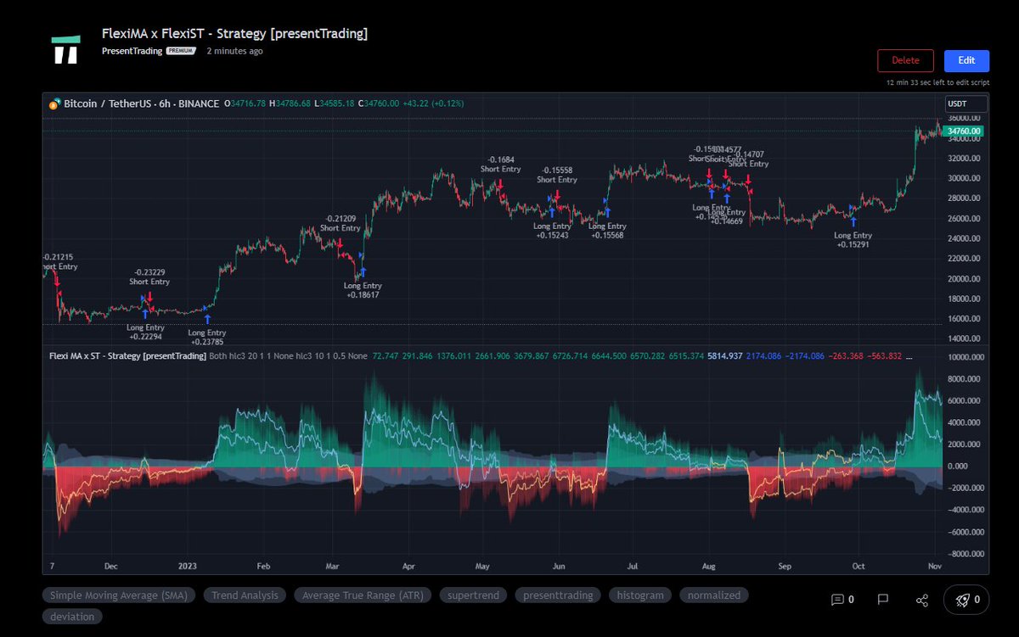
Task: Select the Average True Range (ATR) tag
Action: (363, 595)
